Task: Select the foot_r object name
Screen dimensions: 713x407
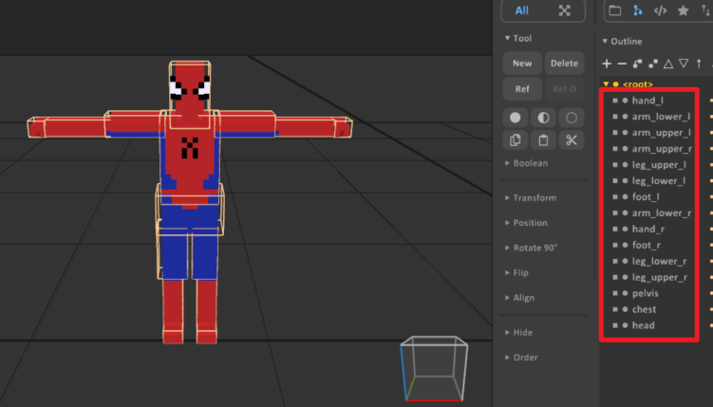Action: pyautogui.click(x=647, y=246)
